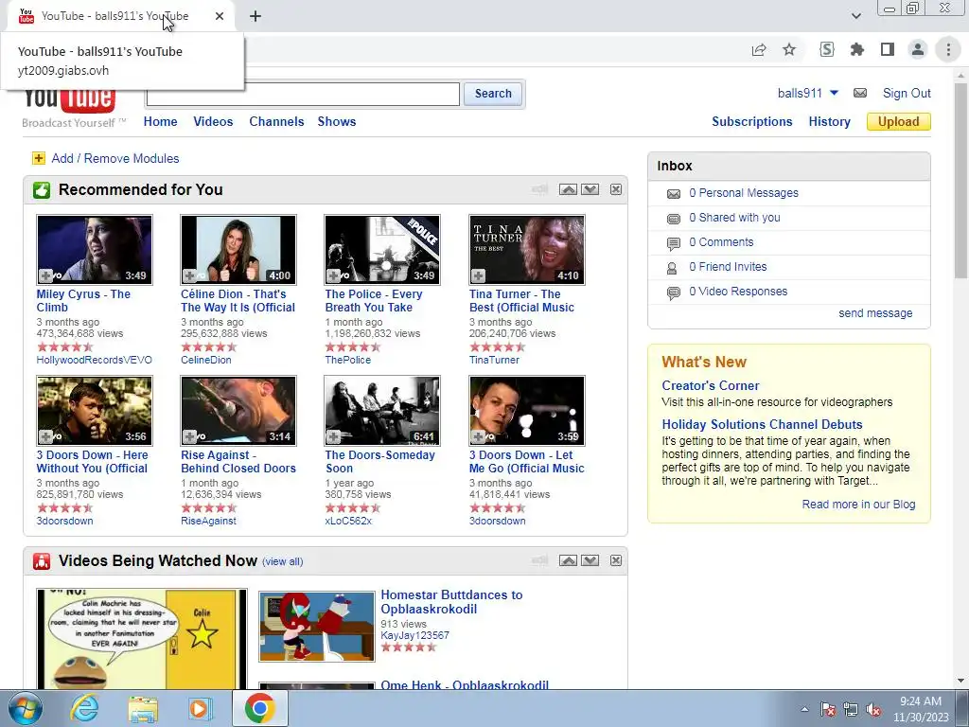Close the Videos Being Watched Now module
This screenshot has width=969, height=727.
(616, 560)
